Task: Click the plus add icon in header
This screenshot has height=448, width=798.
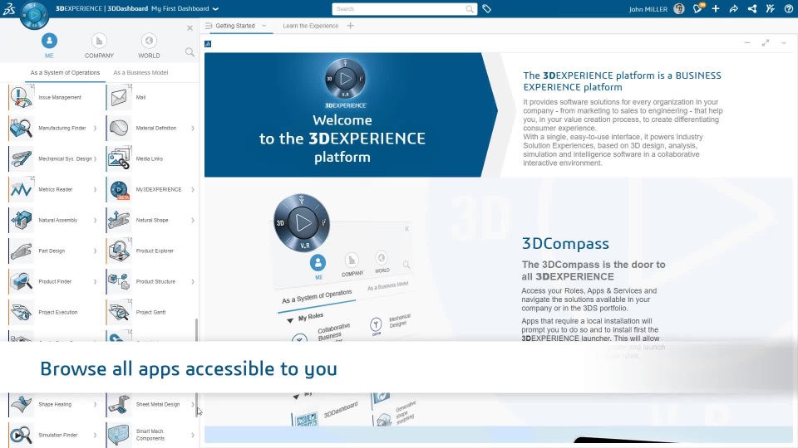Action: 716,8
